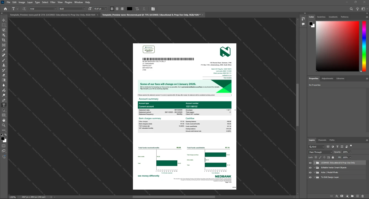Viewport: 369px width, 199px height.
Task: Toggle text orientation button
Action: click(24, 9)
